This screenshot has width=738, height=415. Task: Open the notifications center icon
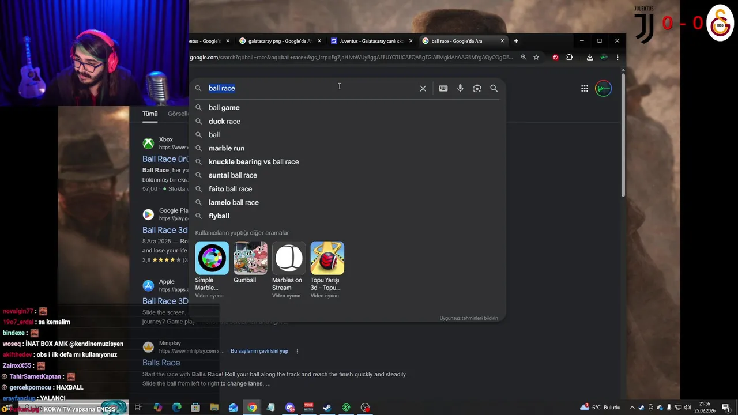[x=725, y=408]
